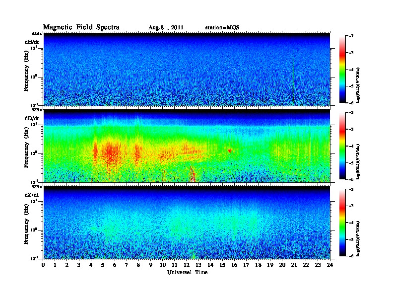Click the 10^1 frequency tick of dH/dt panel
393x304 pixels.
(34, 48)
